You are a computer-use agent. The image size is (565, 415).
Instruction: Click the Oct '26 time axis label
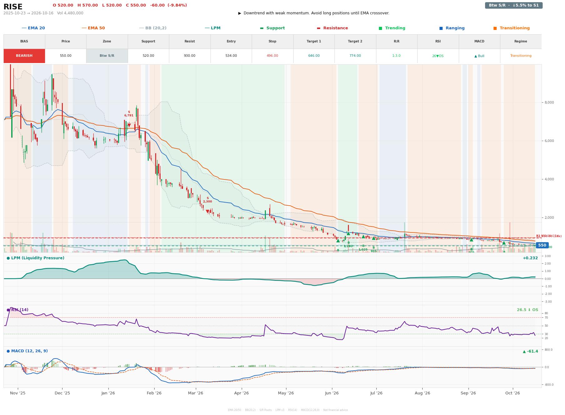pyautogui.click(x=513, y=393)
